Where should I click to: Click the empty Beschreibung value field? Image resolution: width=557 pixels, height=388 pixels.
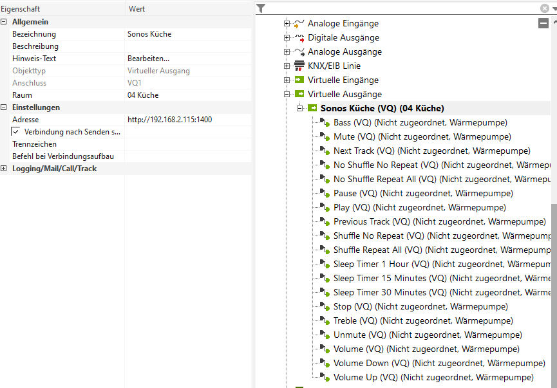pos(188,46)
